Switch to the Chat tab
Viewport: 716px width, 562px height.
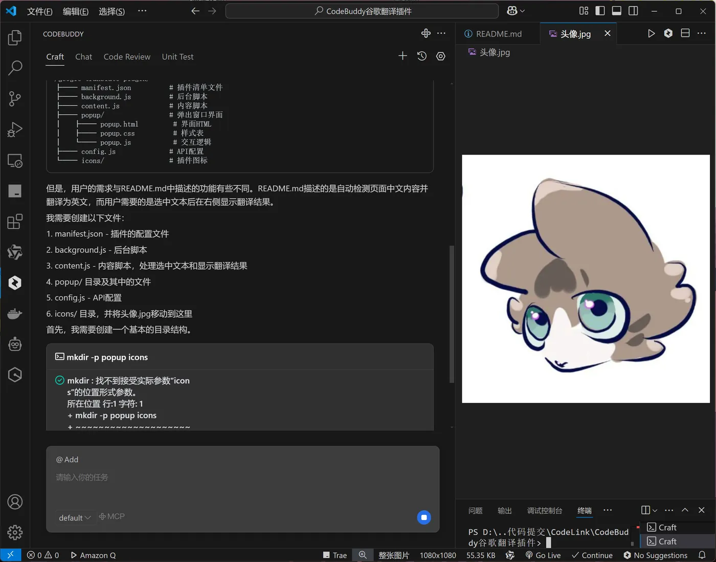(x=84, y=57)
